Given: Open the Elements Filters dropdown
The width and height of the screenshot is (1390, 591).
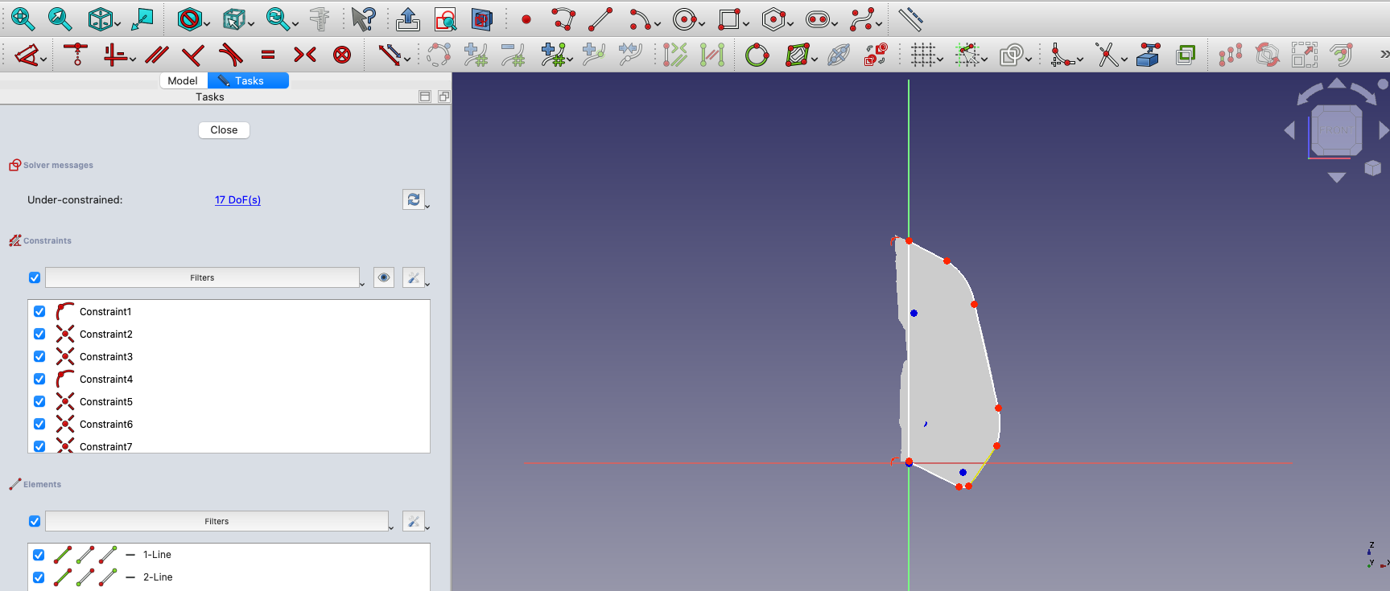Looking at the screenshot, I should pyautogui.click(x=217, y=521).
